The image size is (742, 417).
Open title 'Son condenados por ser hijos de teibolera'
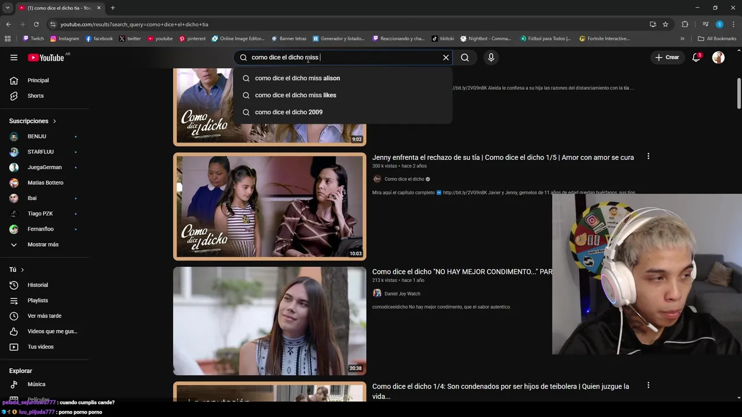pyautogui.click(x=500, y=391)
